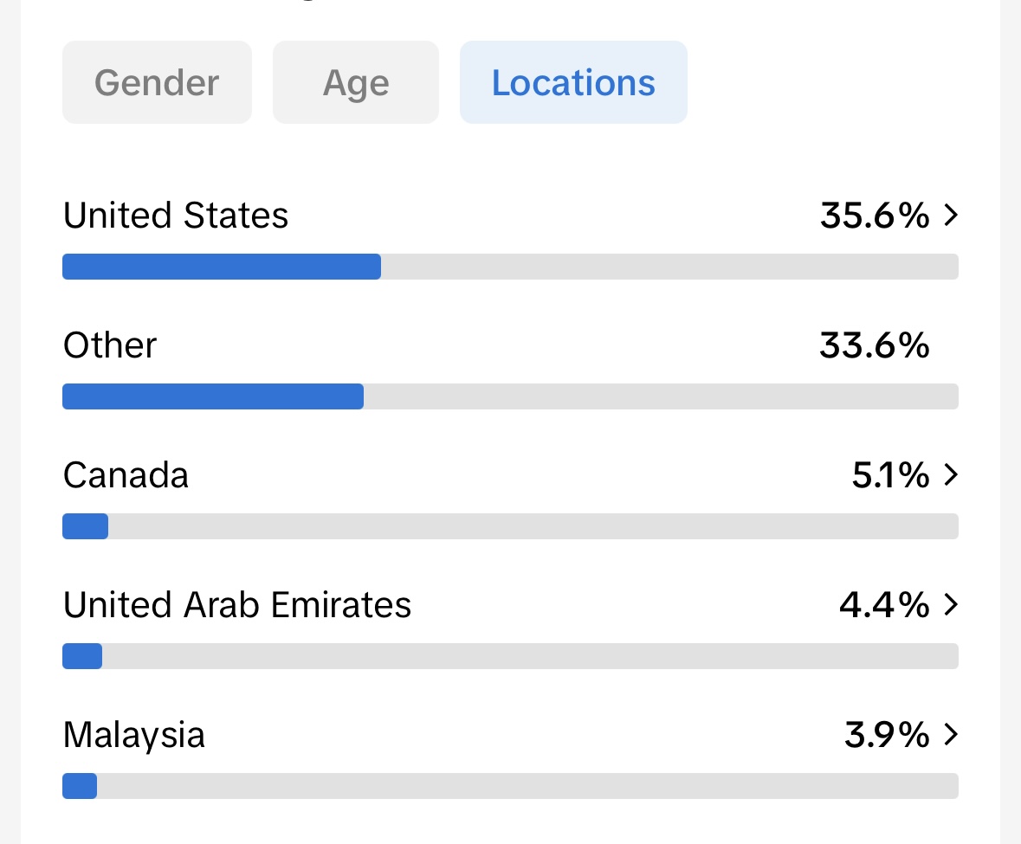Click the Canada progress bar
1021x844 pixels.
[x=511, y=526]
